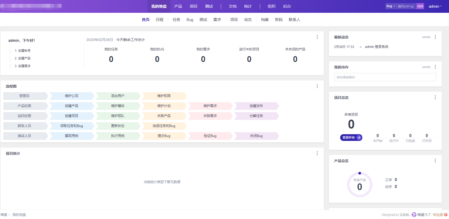Screen dimensions: 449x219
Task: Switch to 任务 sub-tab
Action: 176,19
